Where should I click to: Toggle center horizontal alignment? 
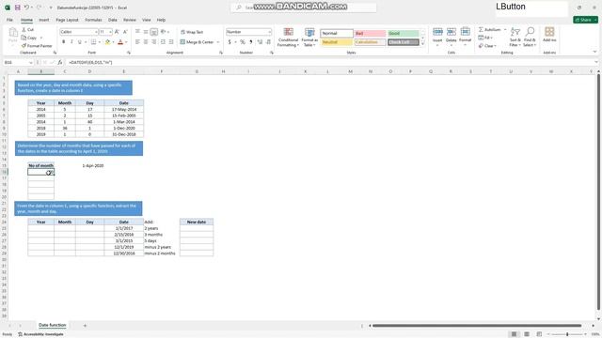(x=146, y=41)
